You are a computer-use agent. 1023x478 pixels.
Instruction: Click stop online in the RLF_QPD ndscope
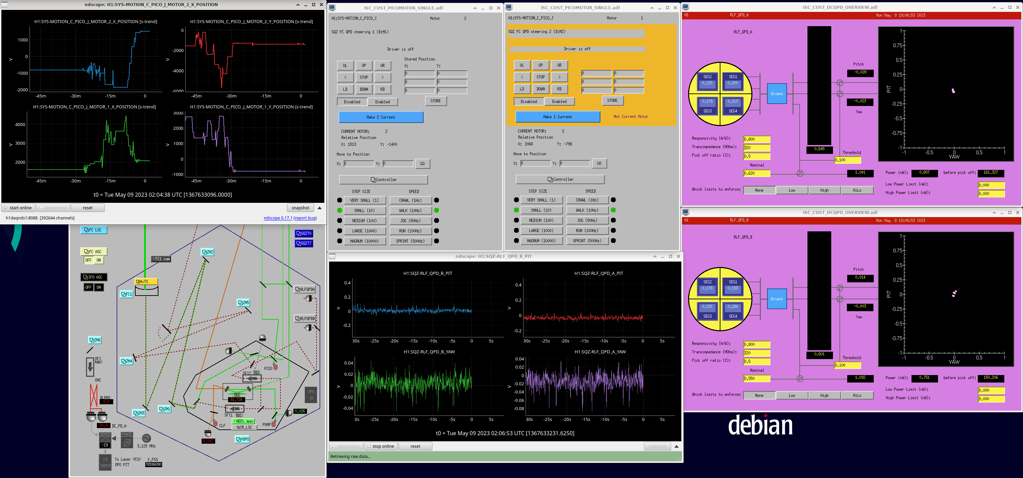pos(380,446)
